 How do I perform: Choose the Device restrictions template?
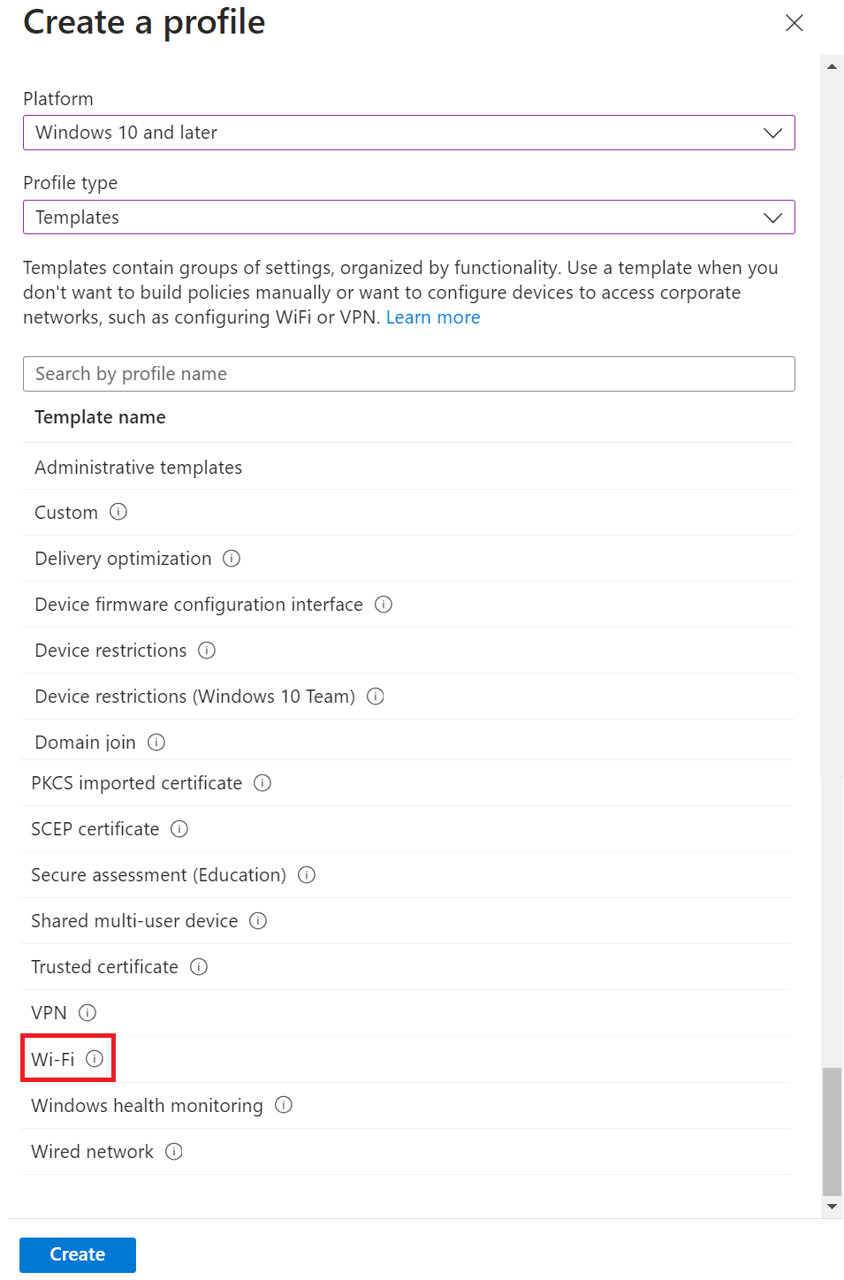110,651
